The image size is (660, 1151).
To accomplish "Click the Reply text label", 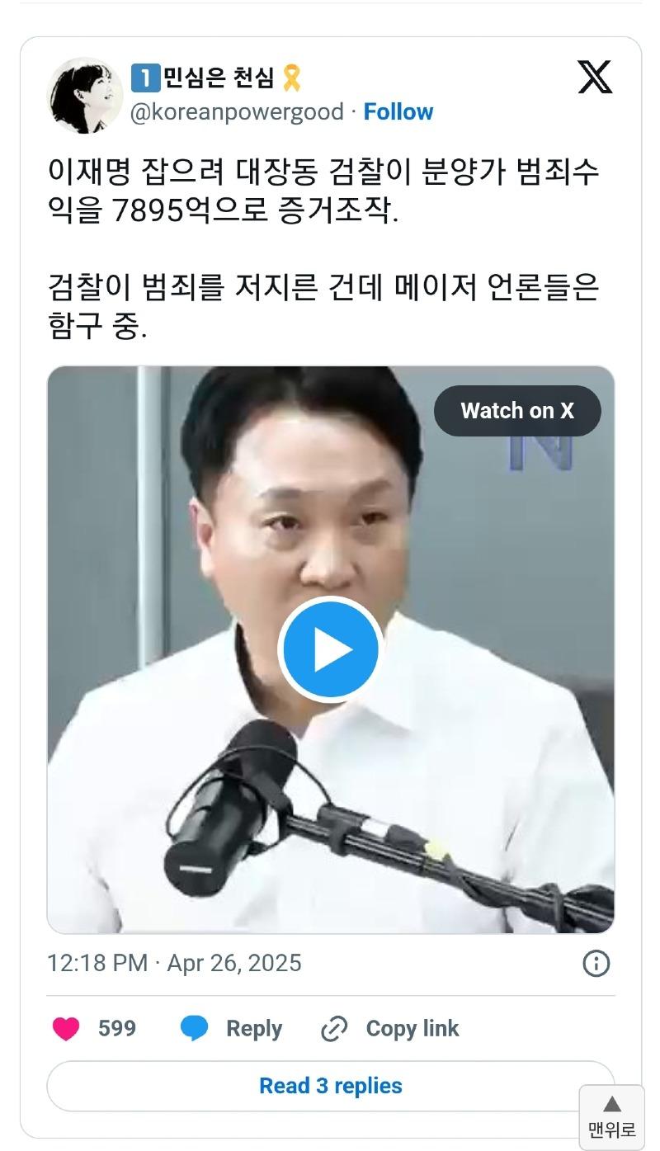I will [254, 1029].
